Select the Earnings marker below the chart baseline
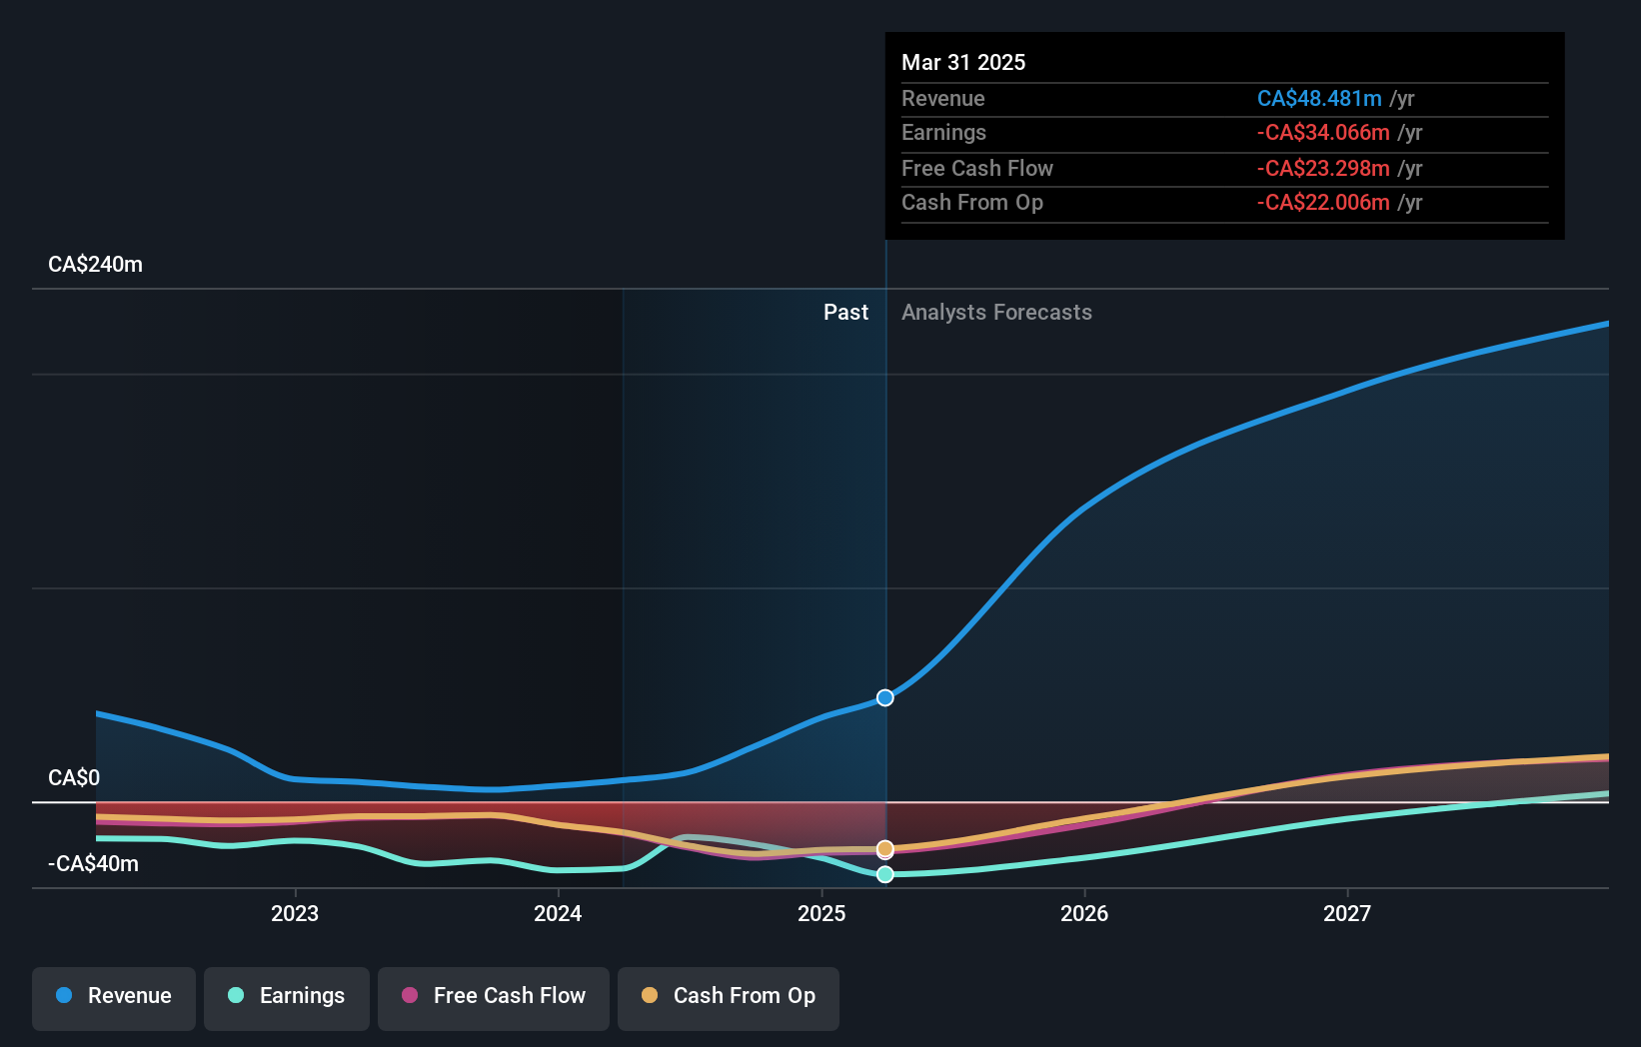The image size is (1641, 1047). [x=884, y=874]
